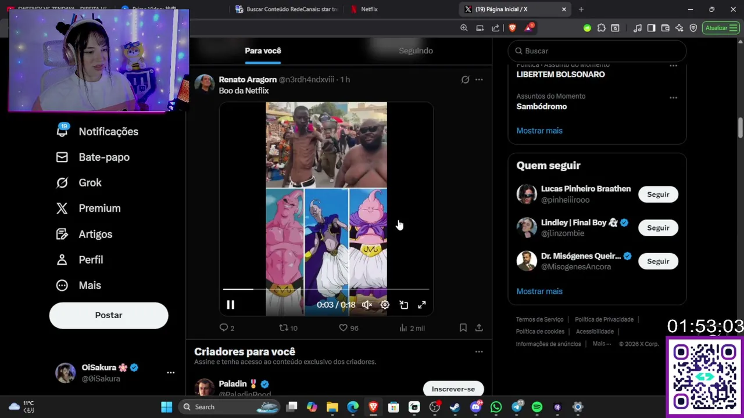The height and width of the screenshot is (418, 744).
Task: Open options for Sambódromo trend
Action: (673, 98)
